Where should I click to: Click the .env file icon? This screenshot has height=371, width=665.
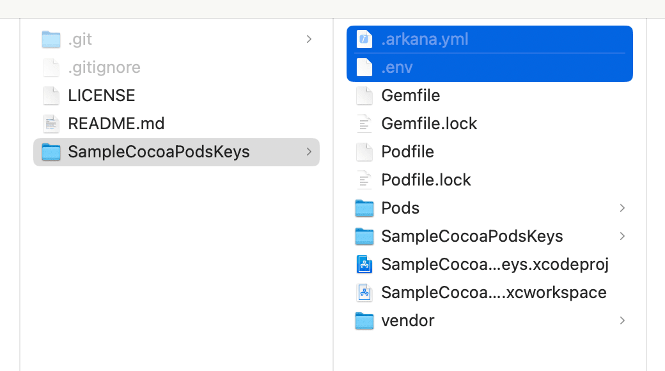pos(364,68)
